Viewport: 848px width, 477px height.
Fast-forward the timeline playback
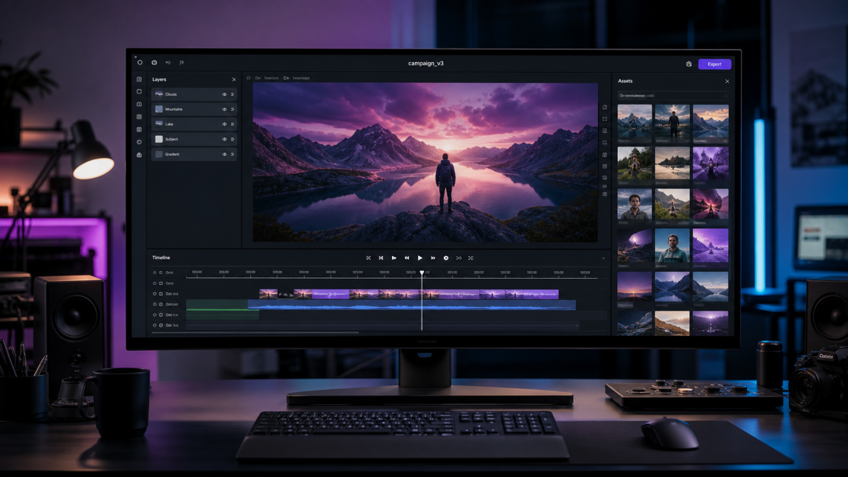point(432,258)
